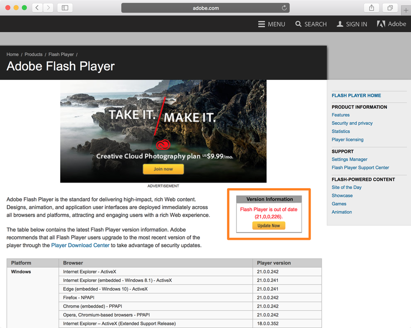This screenshot has width=411, height=328.
Task: Open FLASH PLAYER HOME sidebar link
Action: coord(356,95)
